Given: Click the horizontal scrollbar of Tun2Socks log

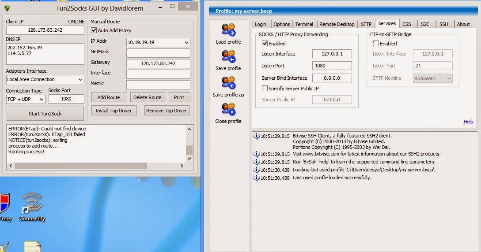Looking at the screenshot, I should point(81,166).
